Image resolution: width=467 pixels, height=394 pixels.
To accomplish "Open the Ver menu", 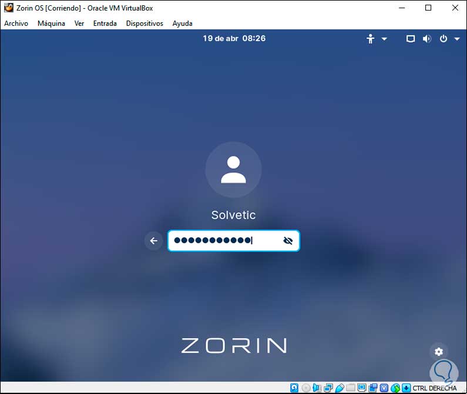I will click(79, 24).
